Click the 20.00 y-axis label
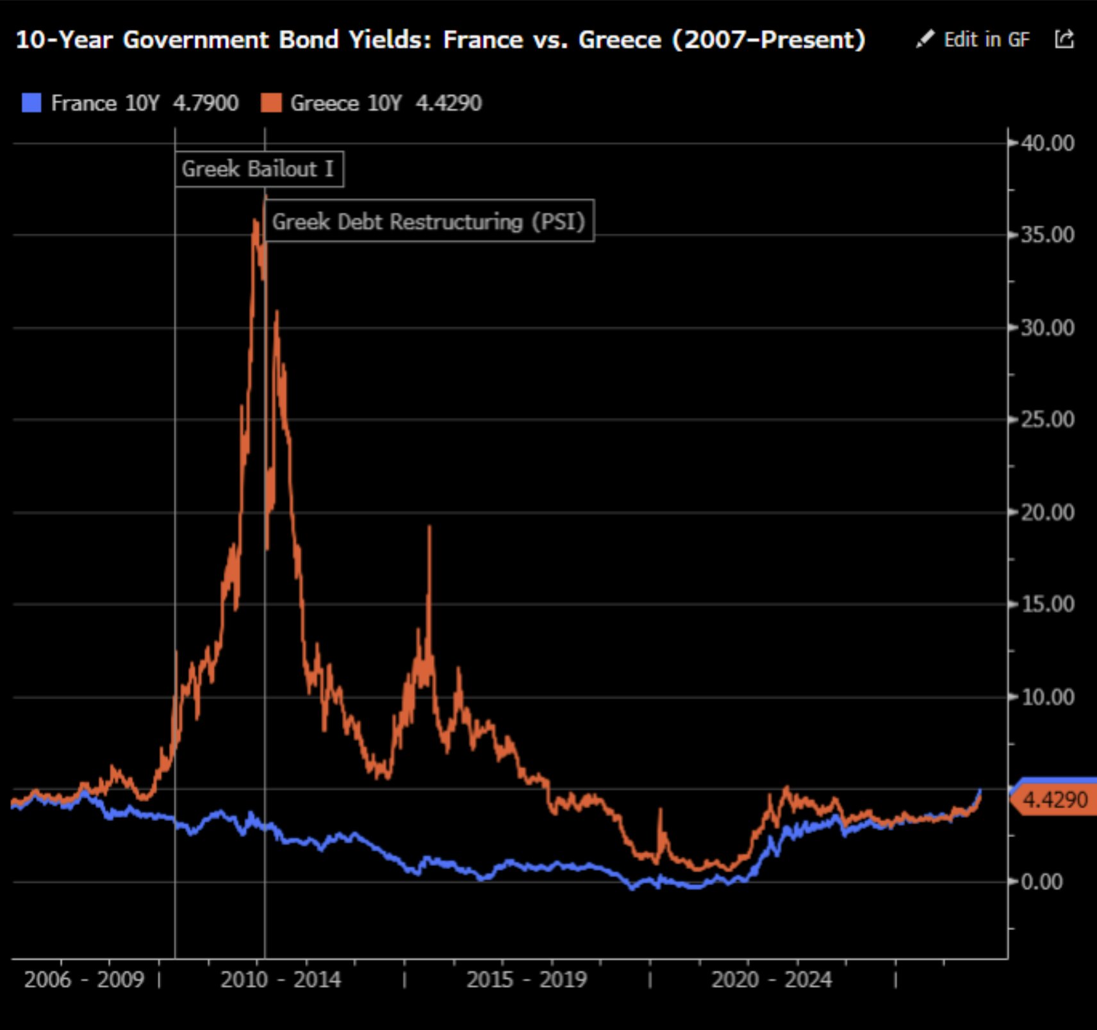 1048,513
